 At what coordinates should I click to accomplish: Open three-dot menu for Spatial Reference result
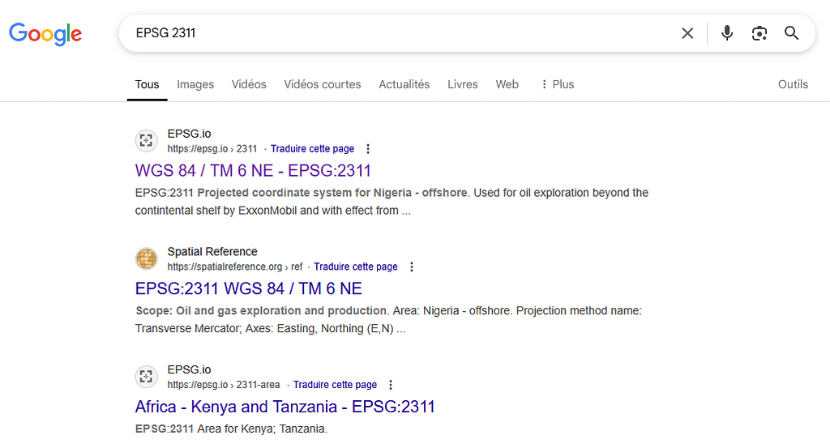pyautogui.click(x=412, y=267)
